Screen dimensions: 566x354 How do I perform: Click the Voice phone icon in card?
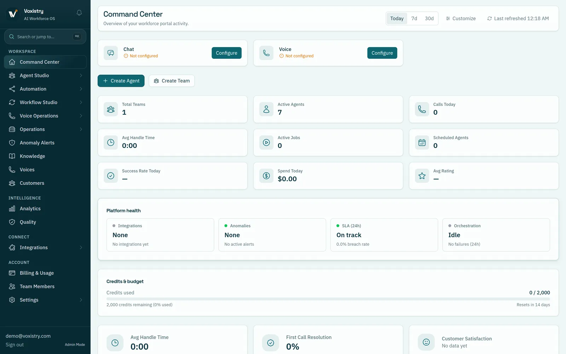click(266, 53)
